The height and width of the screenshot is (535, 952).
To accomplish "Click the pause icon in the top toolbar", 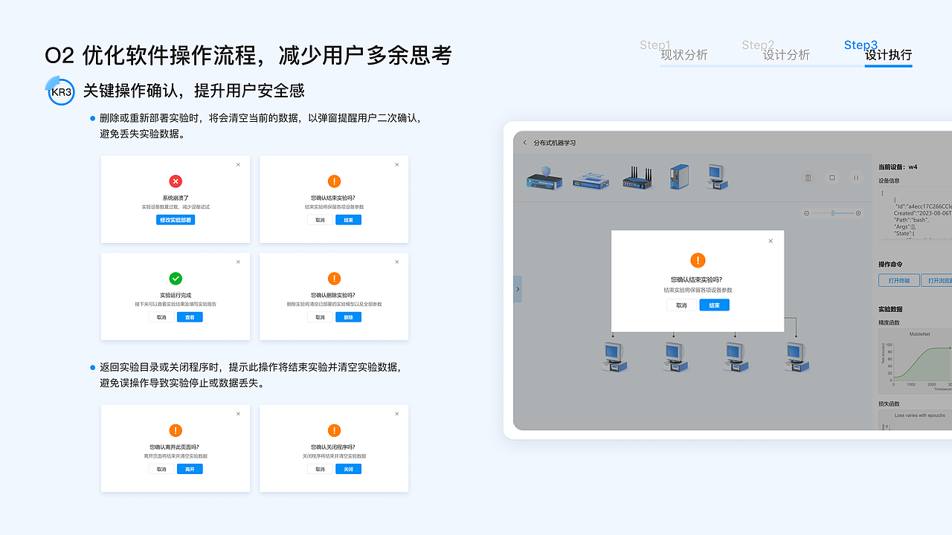I will (855, 178).
